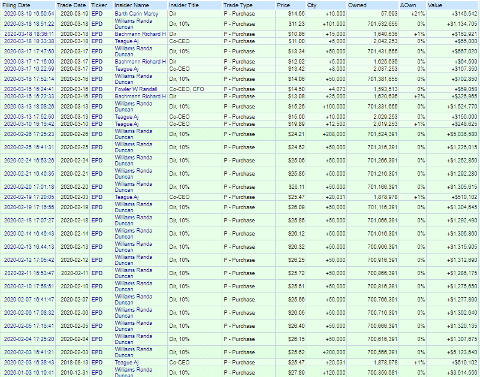Click EPD ticker in 2018-08-13 trade row
480x377 pixels.
click(x=97, y=362)
